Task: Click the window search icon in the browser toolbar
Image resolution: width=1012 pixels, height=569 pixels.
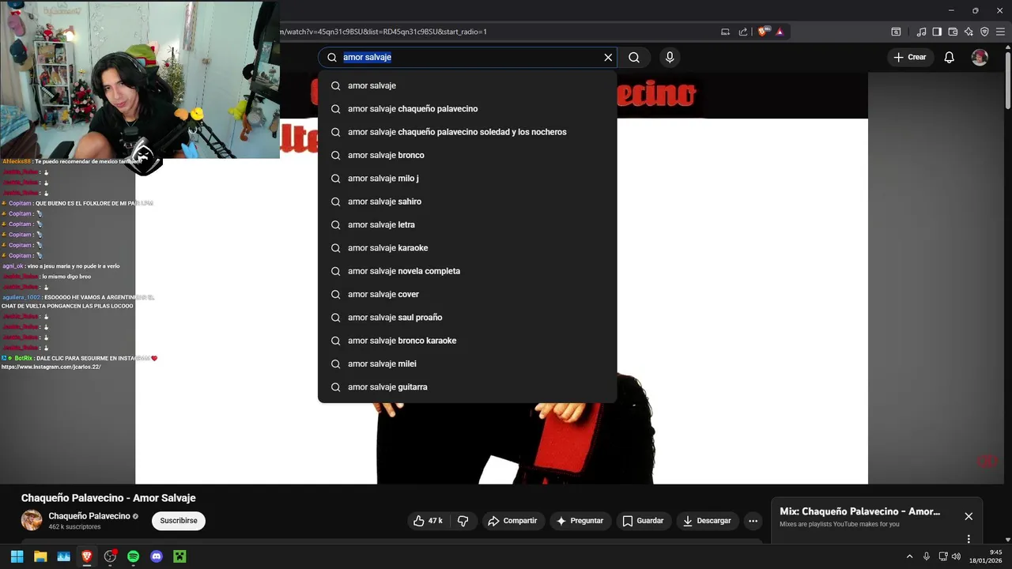Action: coord(896,32)
